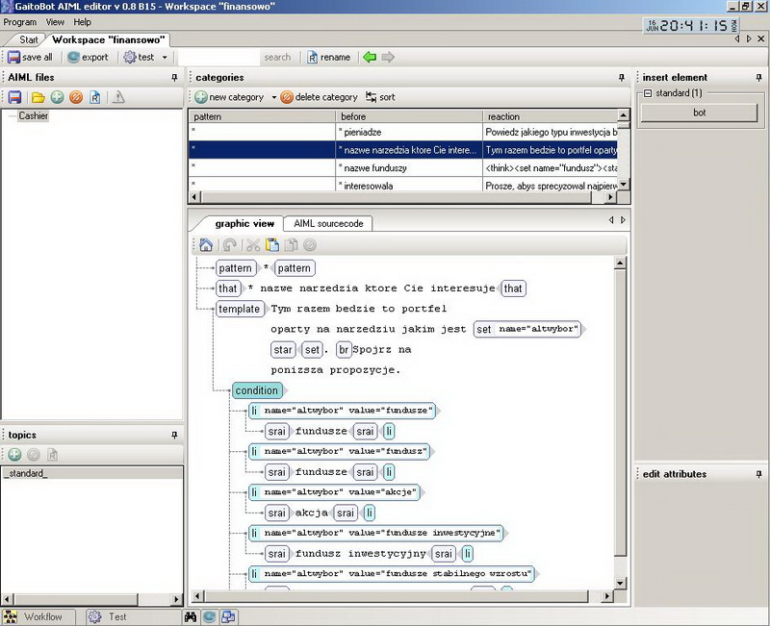Click the pattern column header
This screenshot has height=626, width=770.
click(262, 116)
